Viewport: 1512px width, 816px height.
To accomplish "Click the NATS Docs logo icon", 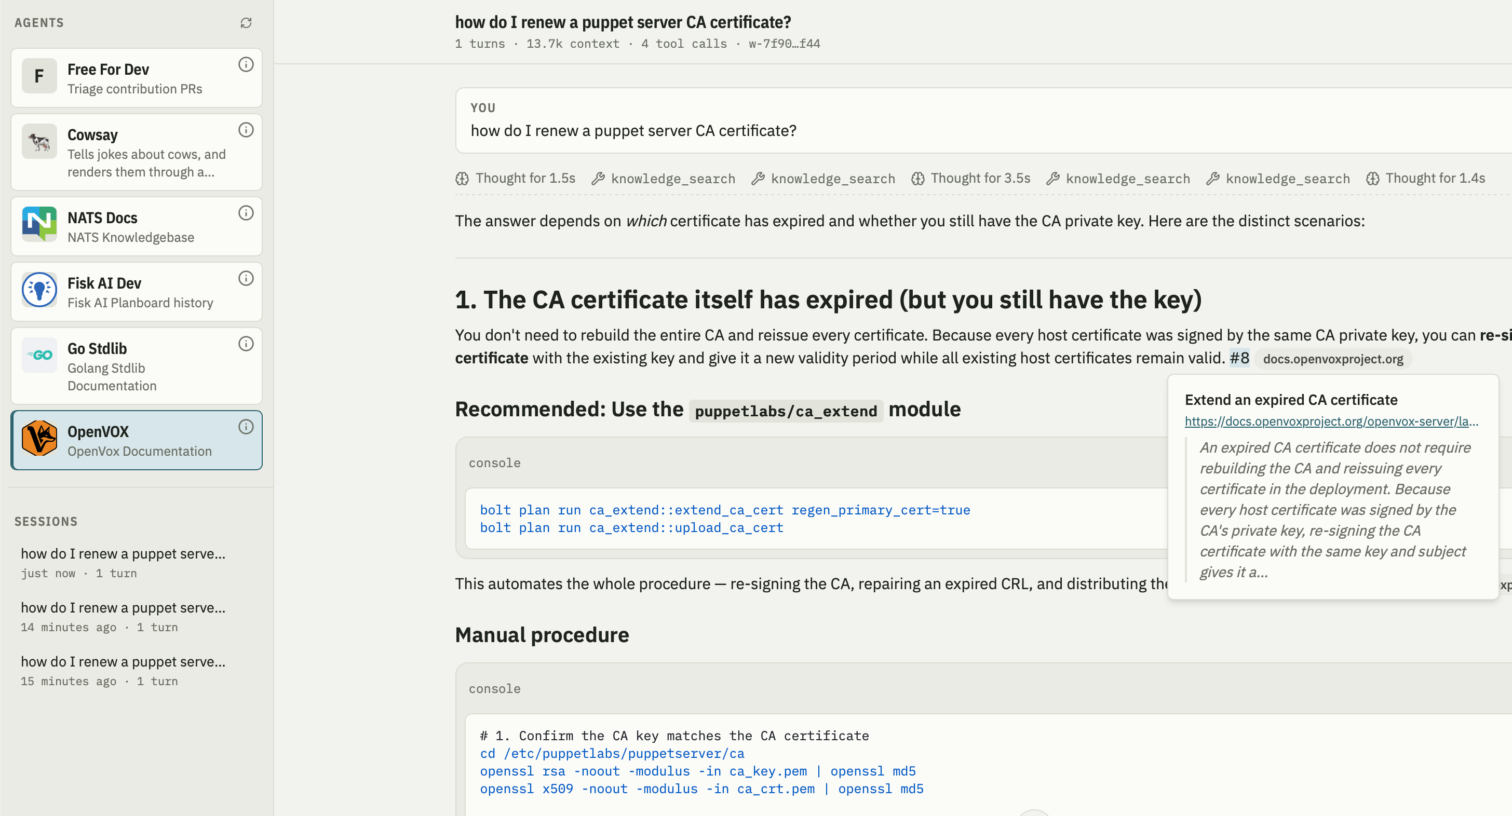I will click(39, 224).
